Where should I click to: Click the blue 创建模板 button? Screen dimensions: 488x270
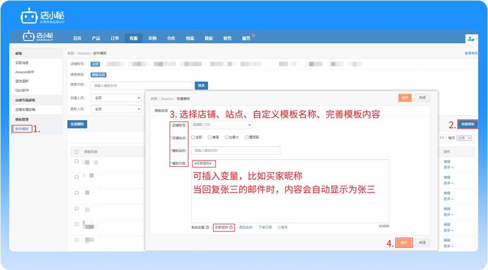(x=467, y=124)
